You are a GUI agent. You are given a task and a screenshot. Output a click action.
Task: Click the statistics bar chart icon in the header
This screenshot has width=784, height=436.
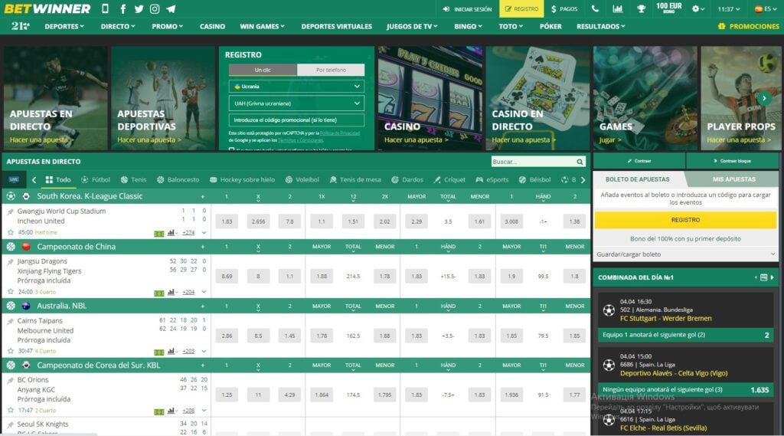coord(618,9)
